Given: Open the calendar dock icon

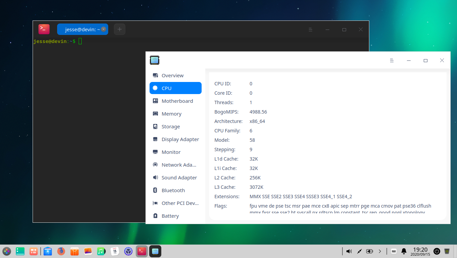Looking at the screenshot, I should click(115, 251).
